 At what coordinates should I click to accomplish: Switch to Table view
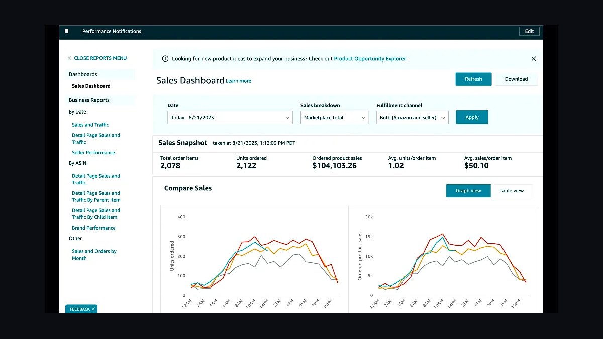512,191
